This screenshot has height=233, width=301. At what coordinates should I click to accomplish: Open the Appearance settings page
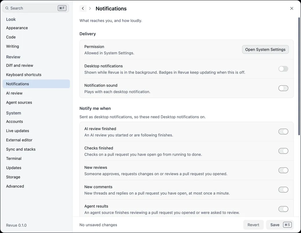[36, 28]
